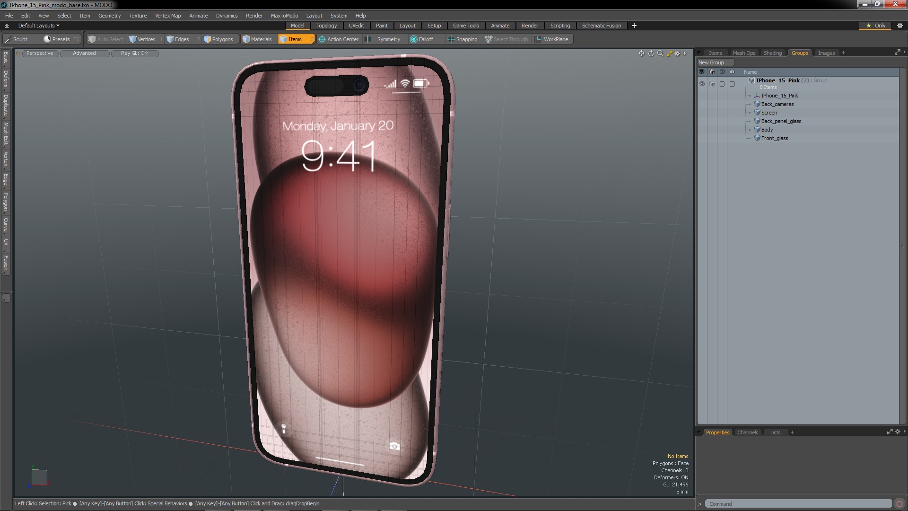
Task: Open the Properties panel gear settings
Action: (898, 432)
